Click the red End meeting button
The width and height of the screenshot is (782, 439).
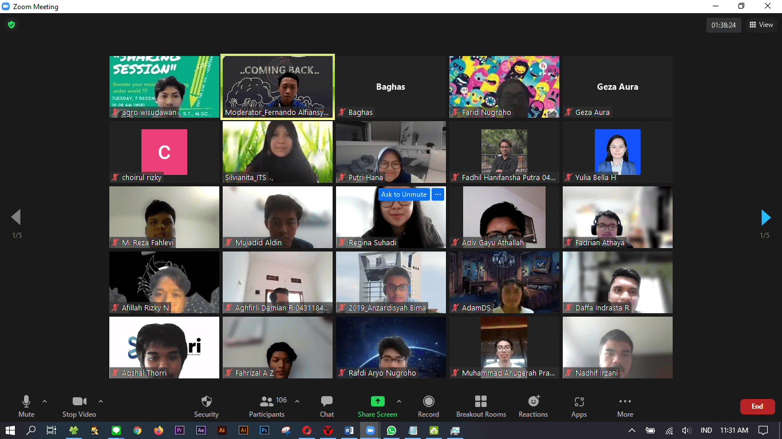coord(757,406)
